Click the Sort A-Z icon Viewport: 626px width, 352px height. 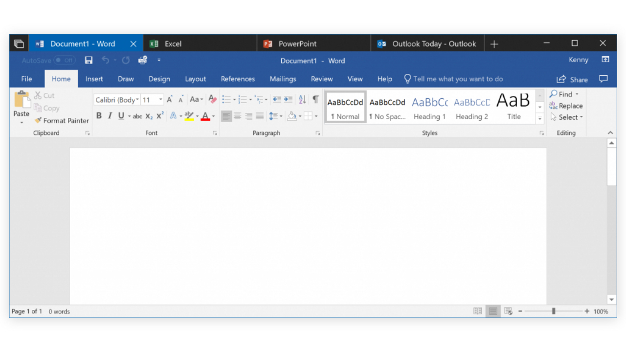point(302,99)
